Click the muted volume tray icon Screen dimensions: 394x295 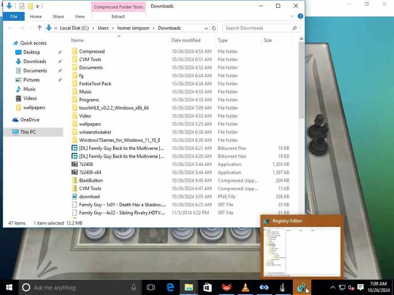351,287
